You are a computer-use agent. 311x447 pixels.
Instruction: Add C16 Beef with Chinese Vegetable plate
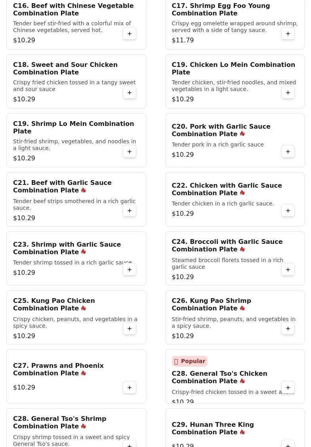point(130,34)
